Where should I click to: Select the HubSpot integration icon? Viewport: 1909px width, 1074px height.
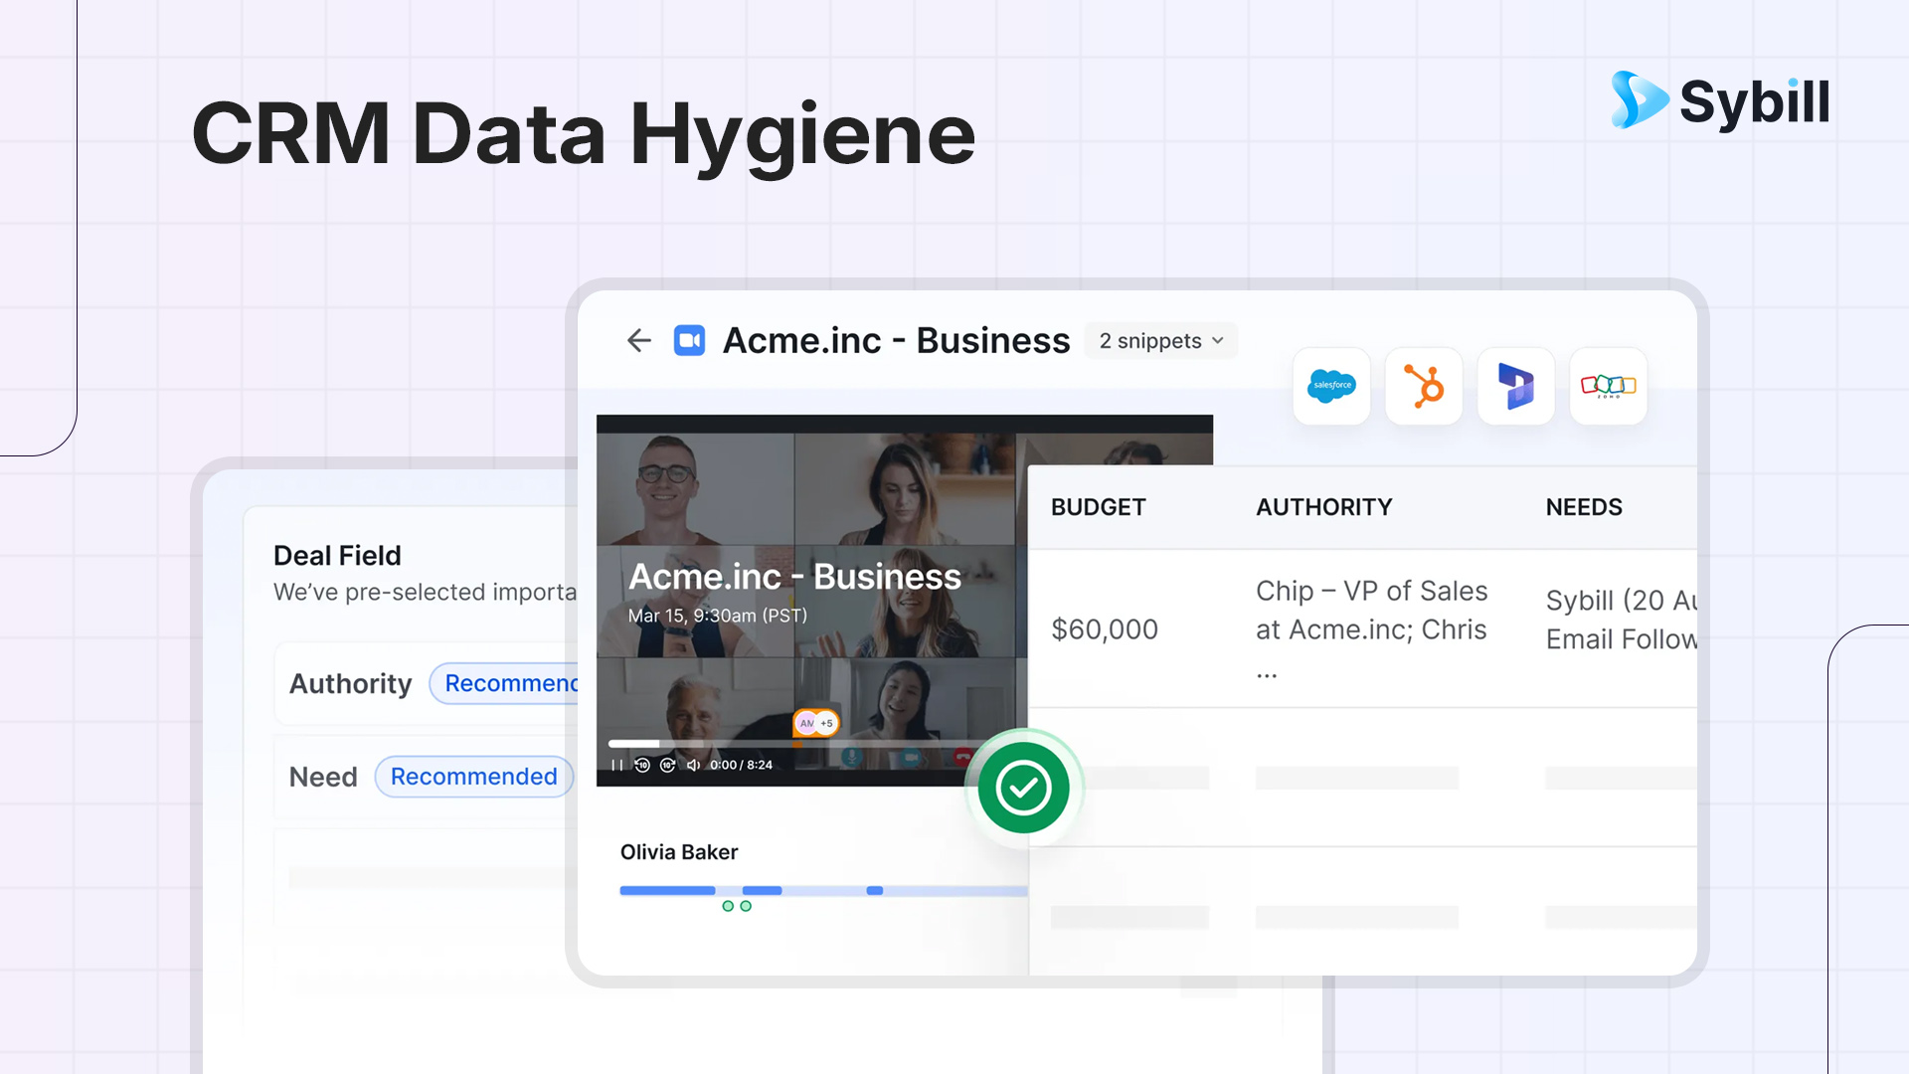[1424, 386]
